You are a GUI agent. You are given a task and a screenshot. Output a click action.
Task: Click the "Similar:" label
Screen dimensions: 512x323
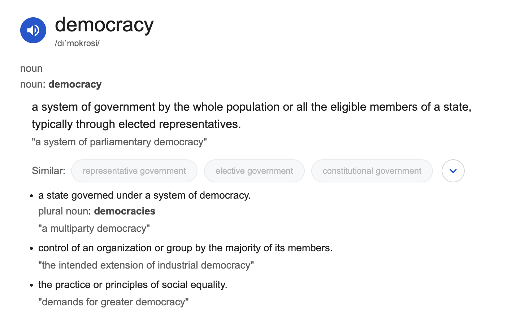coord(48,171)
